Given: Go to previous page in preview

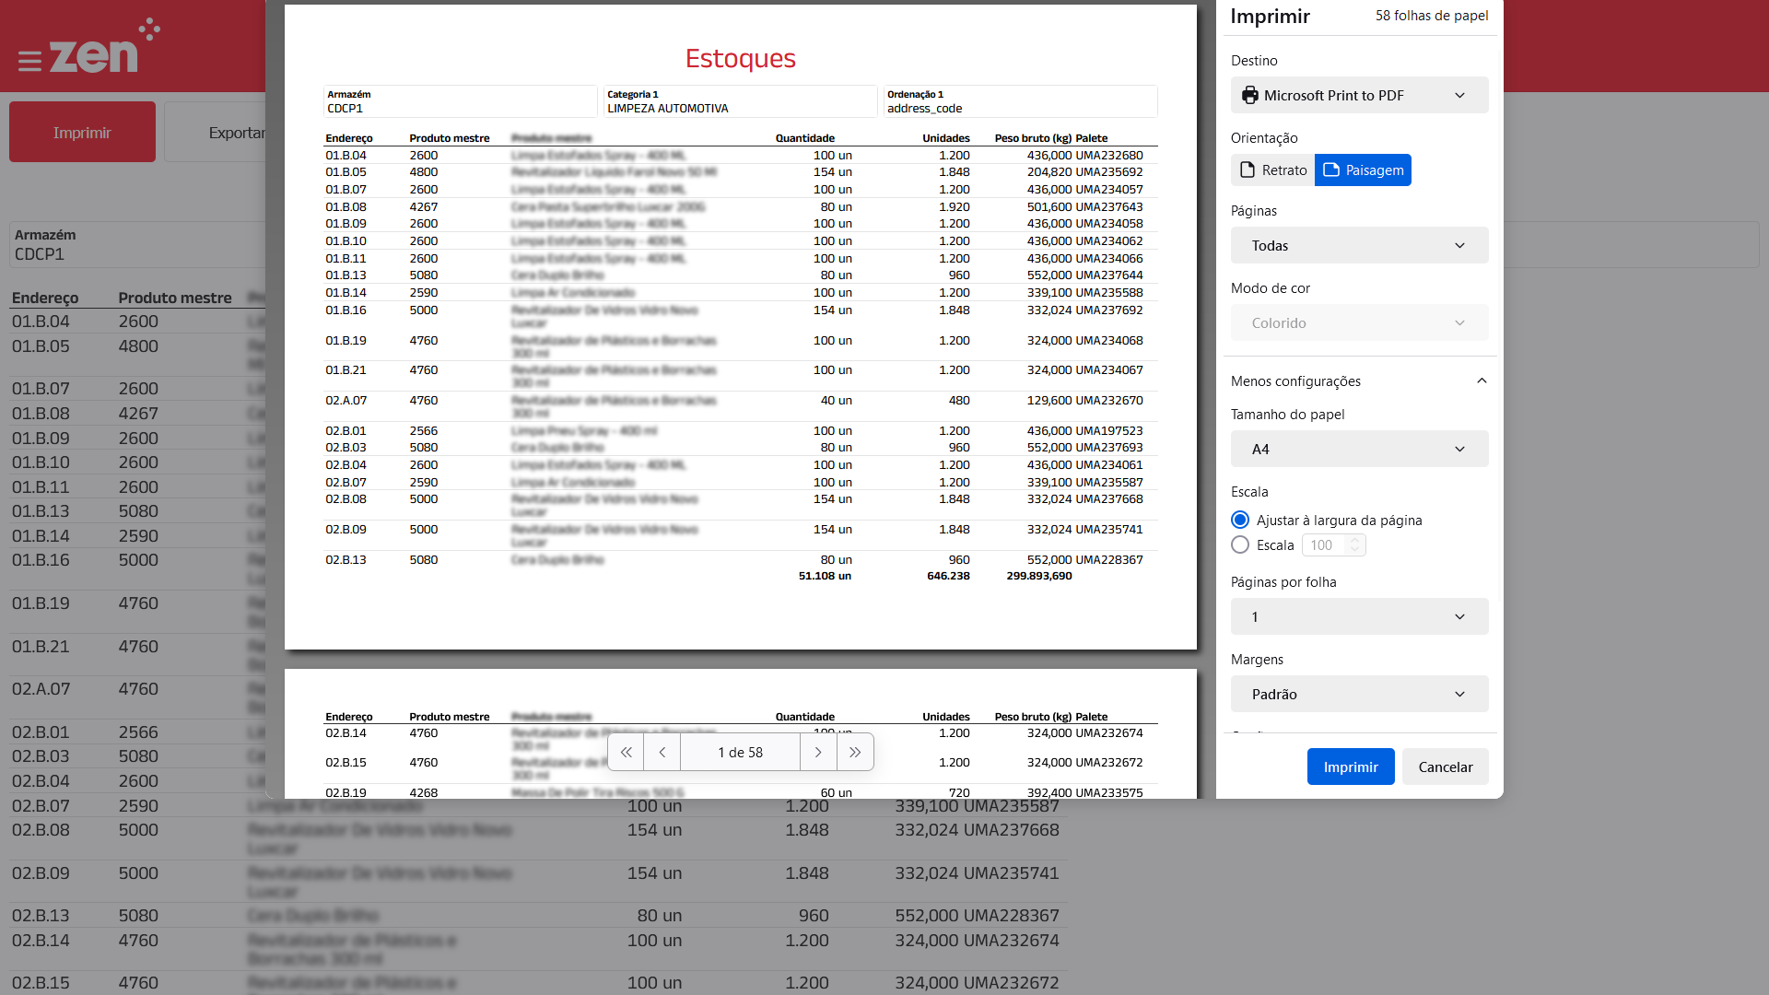Looking at the screenshot, I should click(x=662, y=753).
